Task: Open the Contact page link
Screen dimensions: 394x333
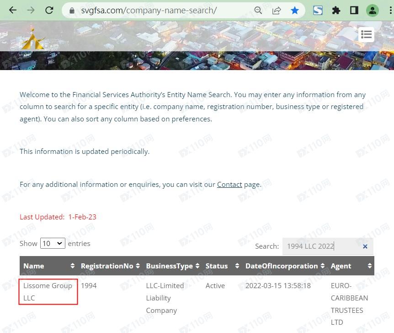Action: 229,185
